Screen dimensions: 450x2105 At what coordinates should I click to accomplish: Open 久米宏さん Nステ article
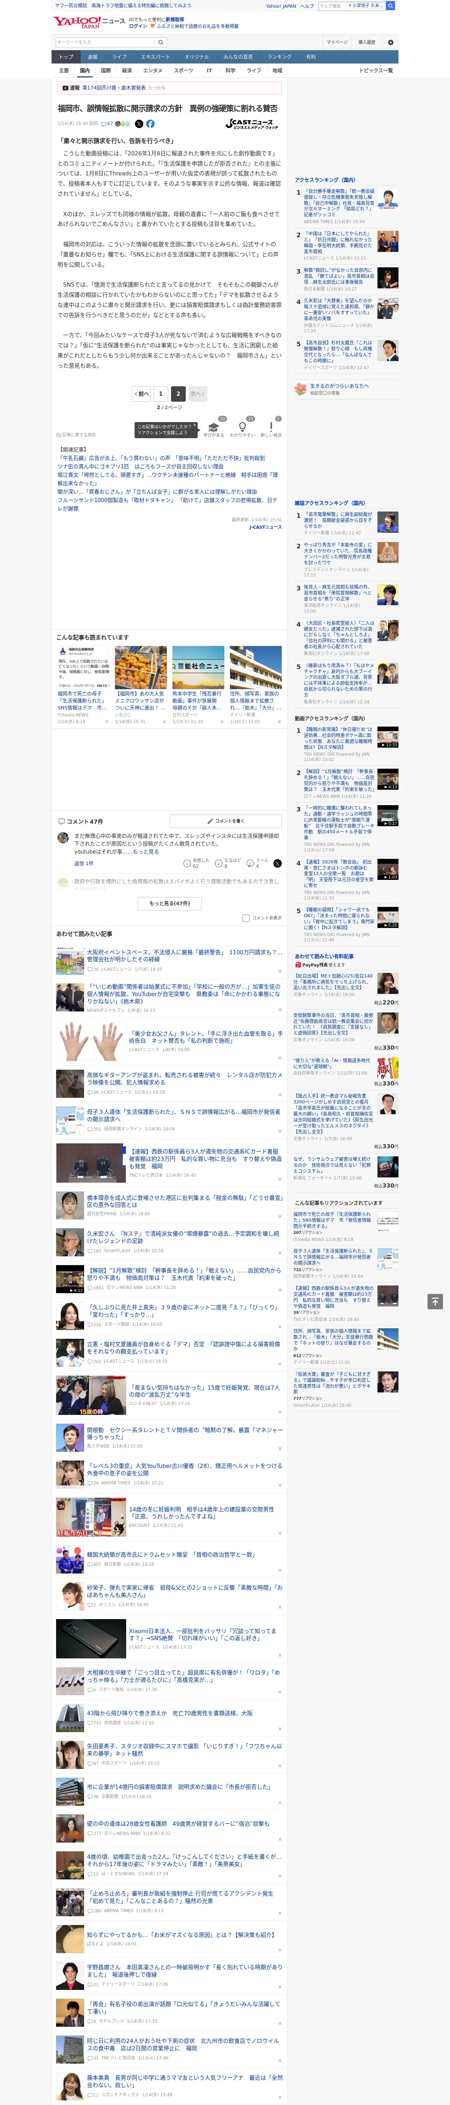pyautogui.click(x=184, y=1236)
